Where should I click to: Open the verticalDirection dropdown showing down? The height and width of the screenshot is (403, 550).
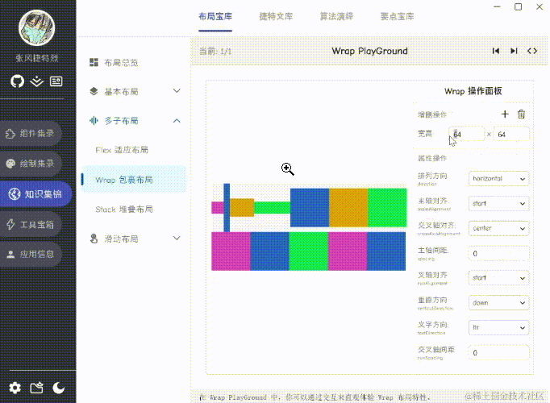[x=498, y=303]
